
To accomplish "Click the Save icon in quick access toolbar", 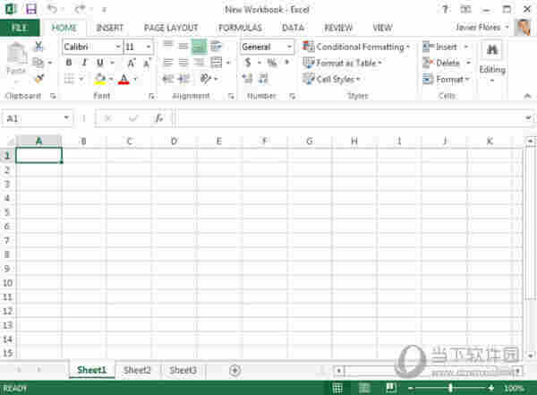I will [x=30, y=9].
